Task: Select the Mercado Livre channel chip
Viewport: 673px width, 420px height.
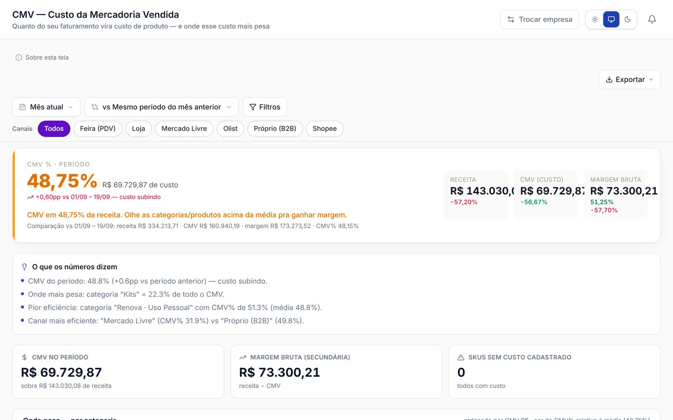Action: [x=184, y=129]
